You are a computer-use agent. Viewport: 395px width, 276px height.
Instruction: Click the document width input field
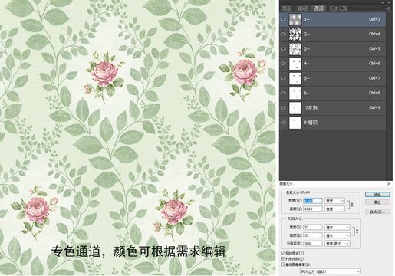(313, 227)
